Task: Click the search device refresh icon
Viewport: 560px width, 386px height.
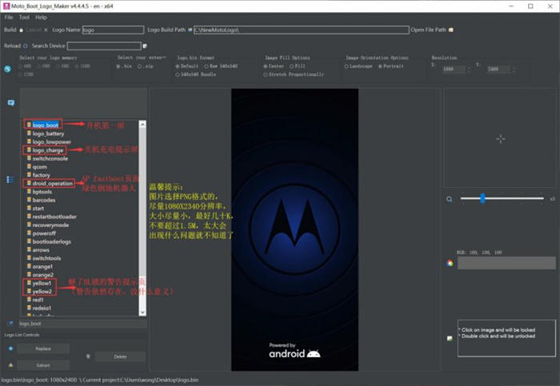Action: [x=26, y=46]
